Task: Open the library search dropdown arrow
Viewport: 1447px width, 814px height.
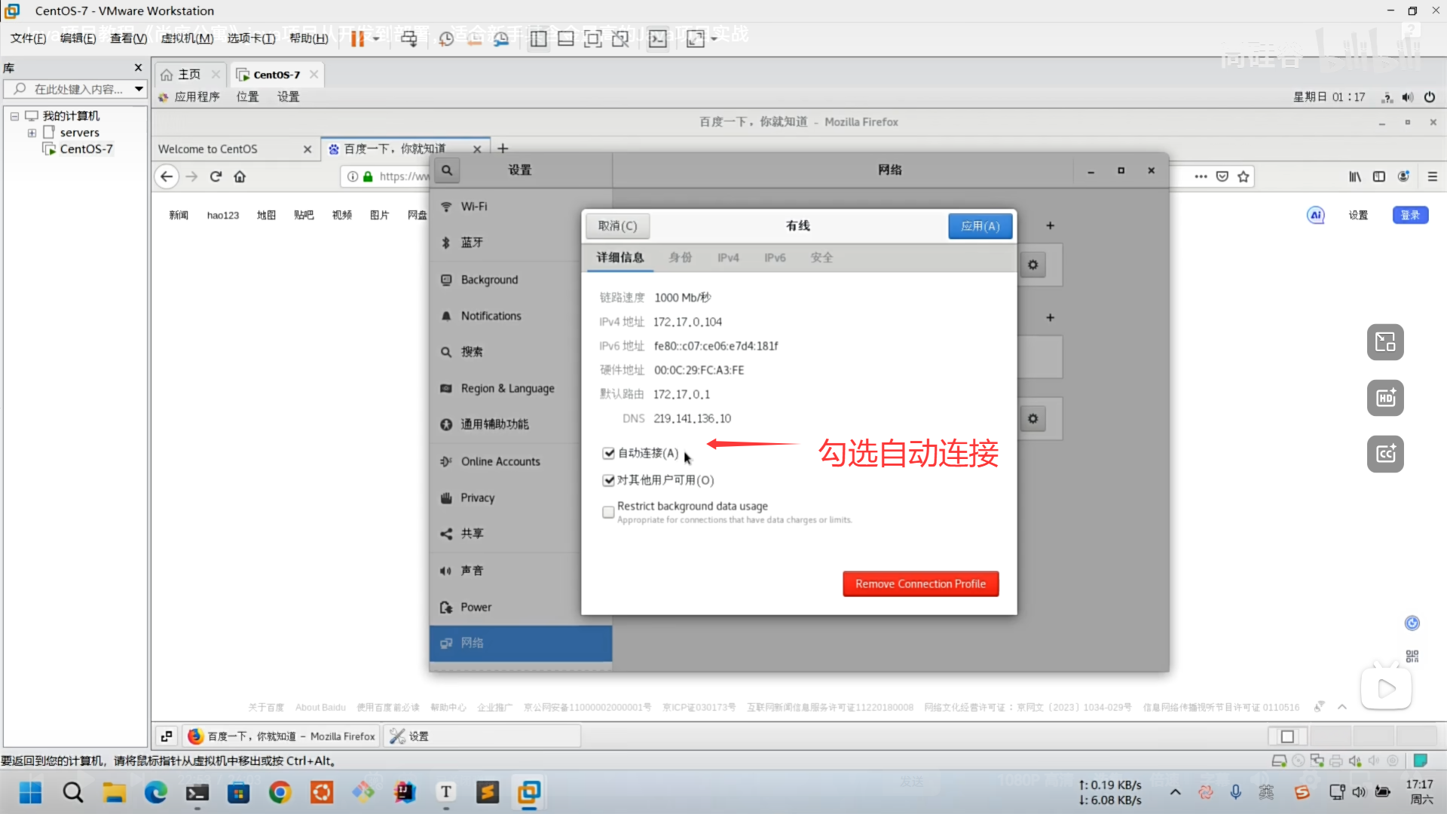Action: click(139, 89)
